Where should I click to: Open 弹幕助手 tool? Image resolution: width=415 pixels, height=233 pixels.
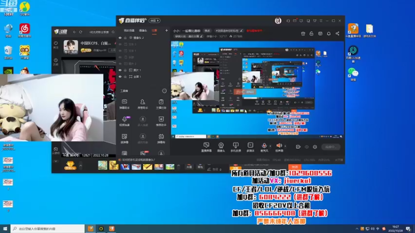(125, 104)
